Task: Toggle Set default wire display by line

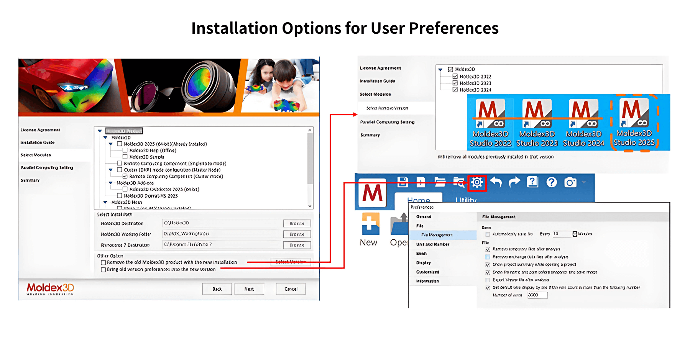Action: click(x=488, y=288)
